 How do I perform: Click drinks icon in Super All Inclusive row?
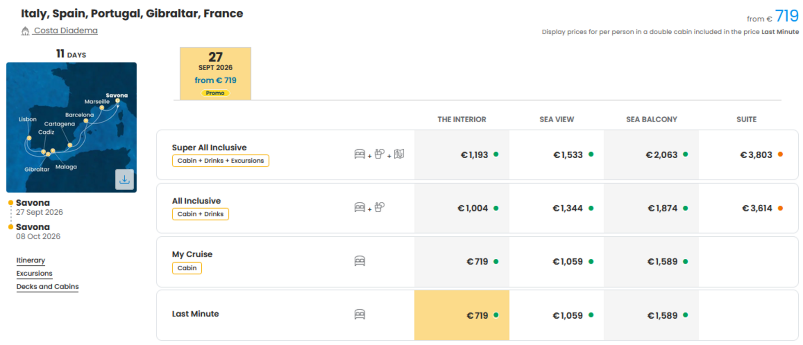click(x=379, y=154)
